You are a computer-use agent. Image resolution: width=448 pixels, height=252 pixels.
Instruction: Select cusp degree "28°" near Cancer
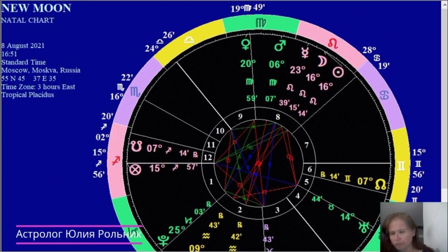369,50
